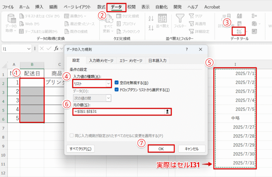Click cell containing 2025/7/31
This screenshot has height=177, width=272.
pyautogui.click(x=235, y=163)
